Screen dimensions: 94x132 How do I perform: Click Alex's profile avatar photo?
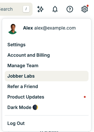[12, 29]
